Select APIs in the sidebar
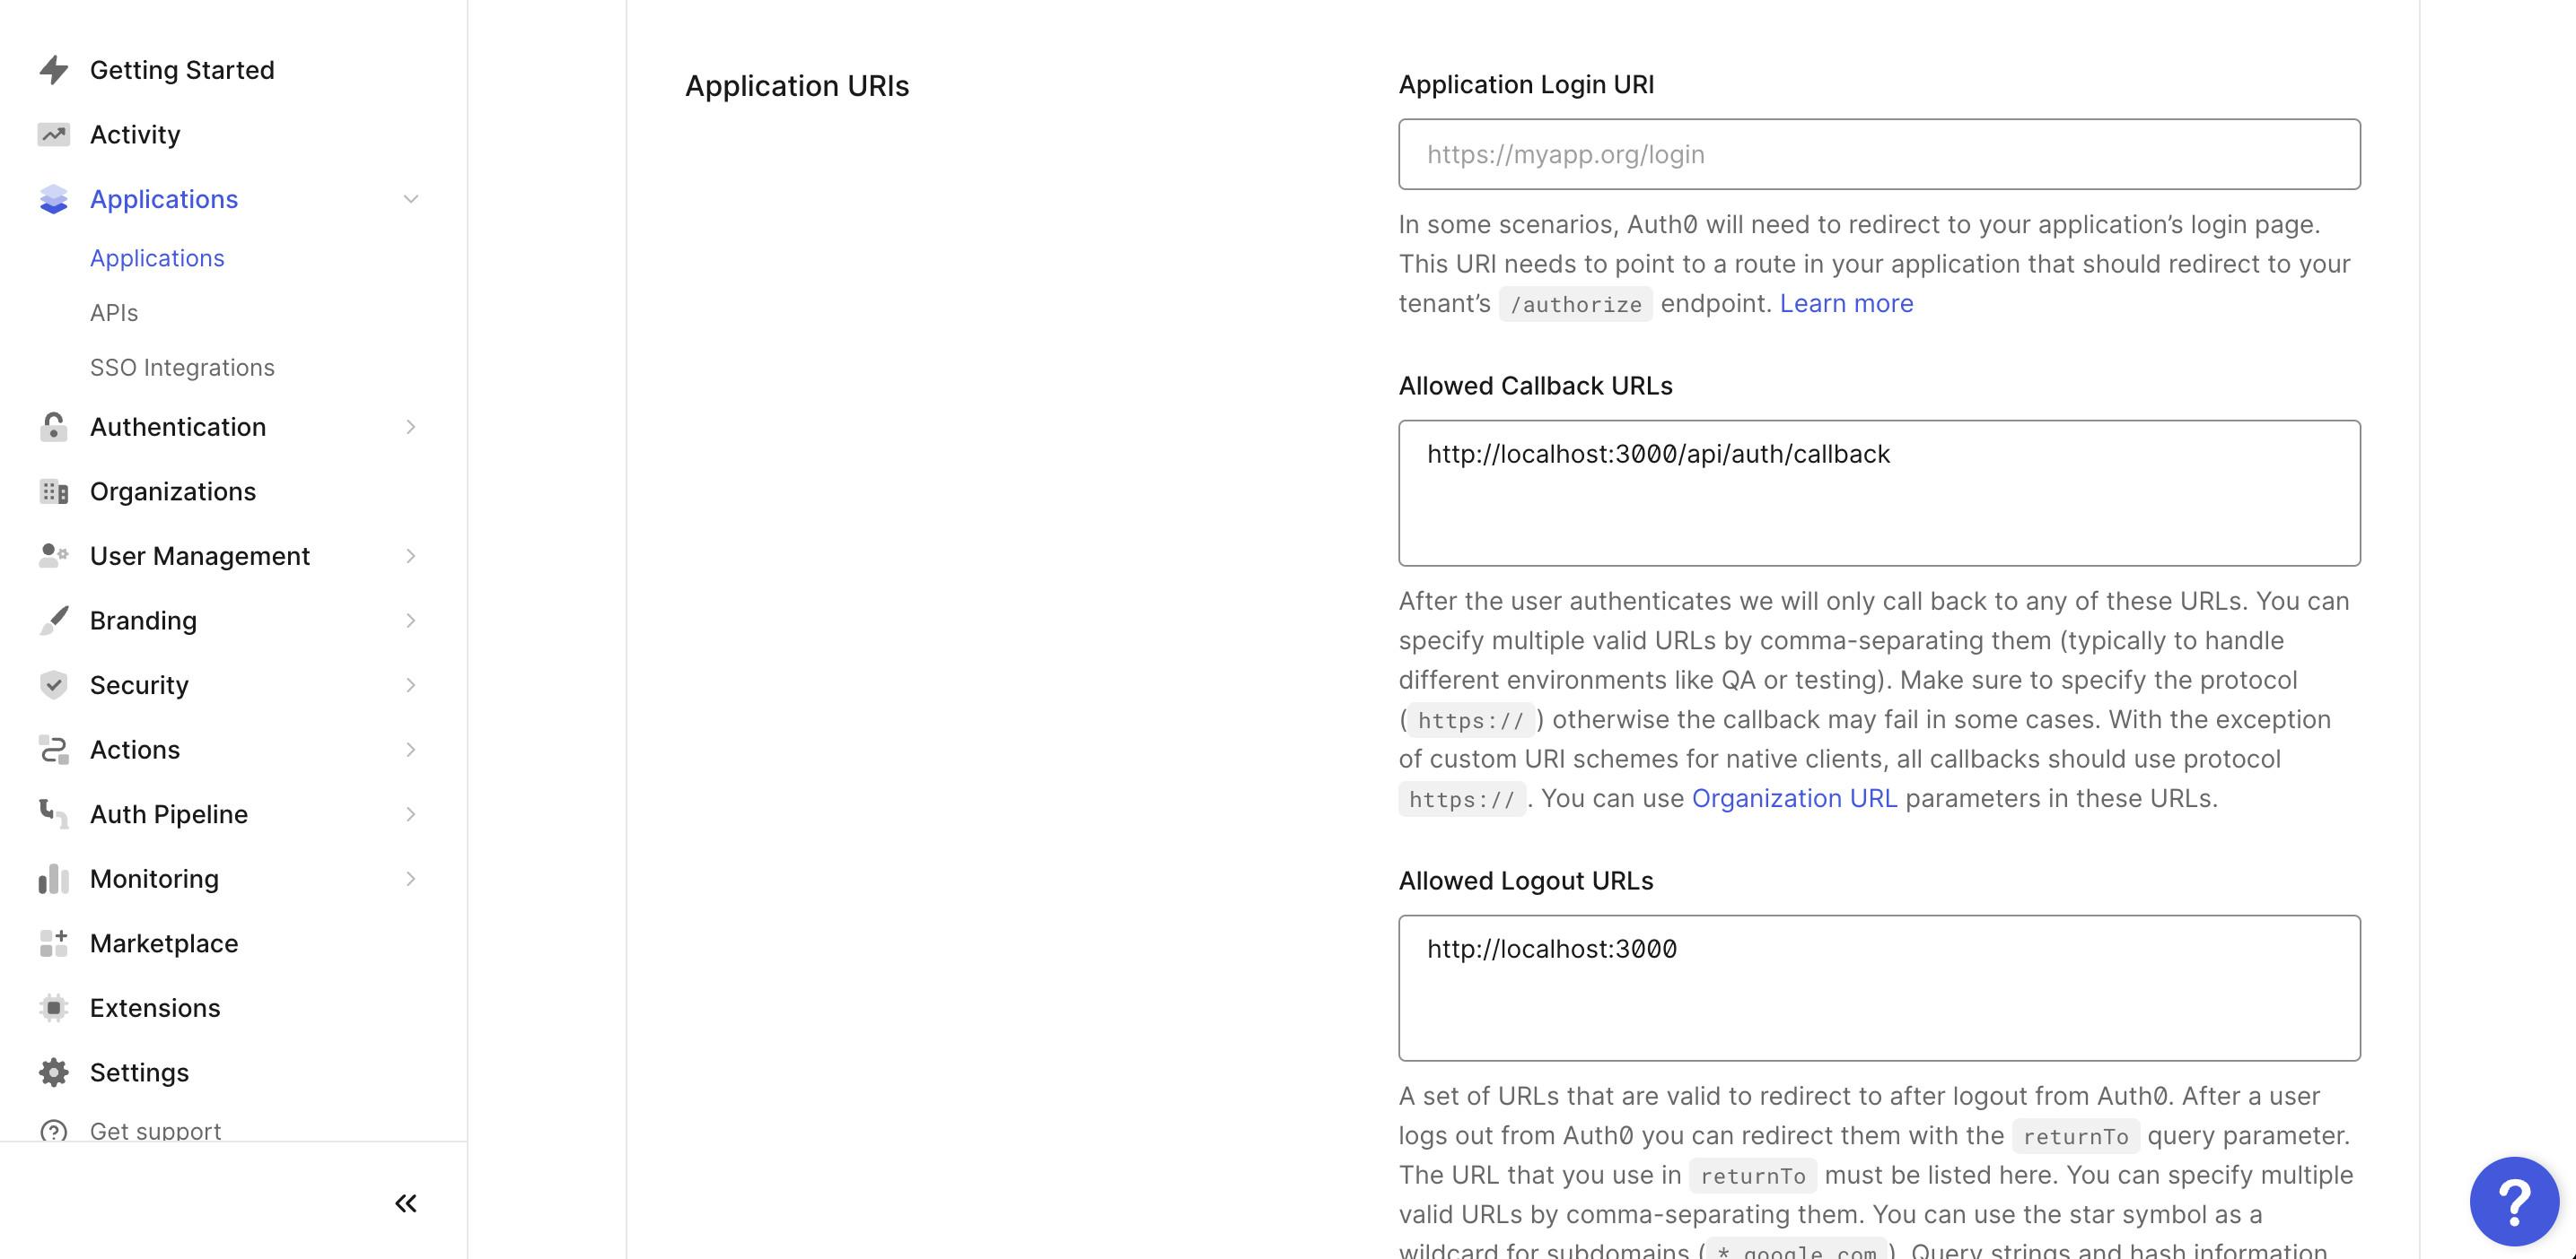The height and width of the screenshot is (1259, 2576). 114,312
